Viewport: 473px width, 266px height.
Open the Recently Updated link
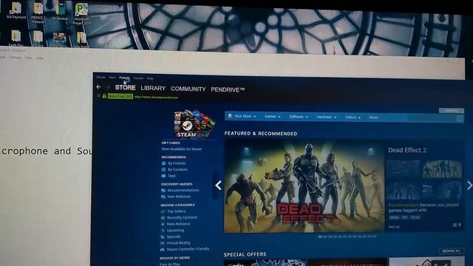[x=182, y=217]
